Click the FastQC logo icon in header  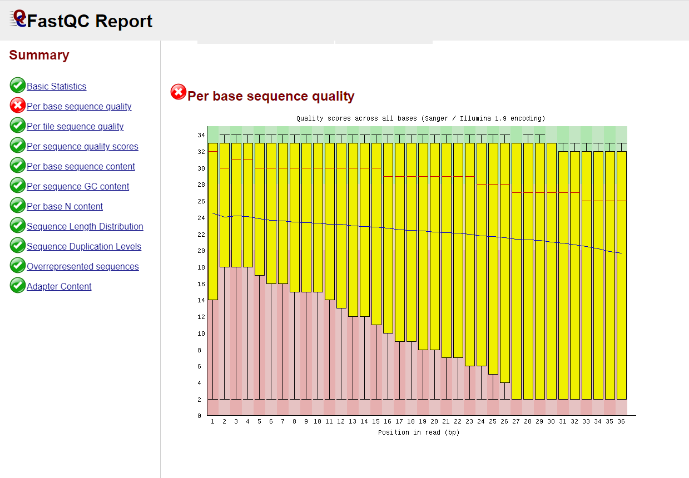(x=18, y=18)
